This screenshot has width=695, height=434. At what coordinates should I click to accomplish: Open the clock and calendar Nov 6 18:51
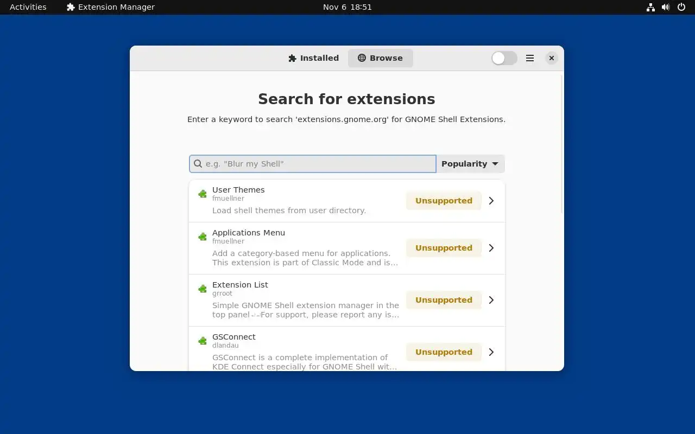347,7
